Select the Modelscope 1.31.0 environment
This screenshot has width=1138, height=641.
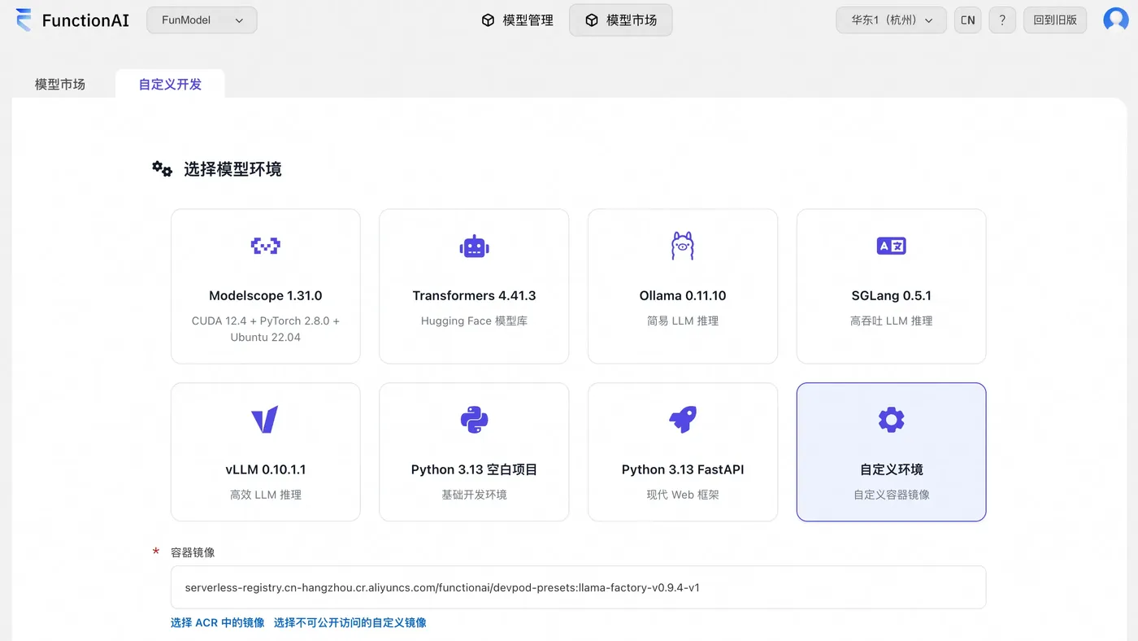(x=266, y=286)
